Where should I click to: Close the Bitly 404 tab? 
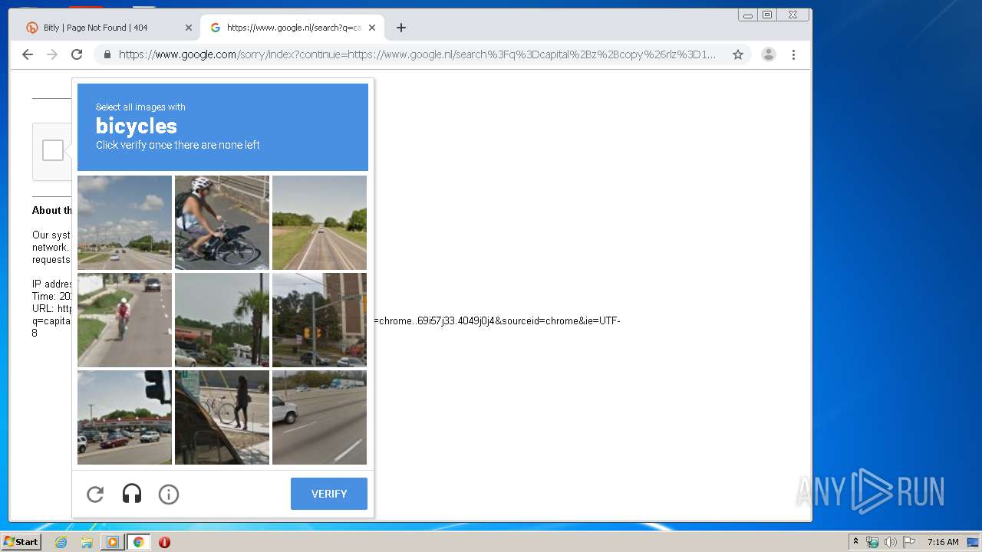click(x=189, y=28)
